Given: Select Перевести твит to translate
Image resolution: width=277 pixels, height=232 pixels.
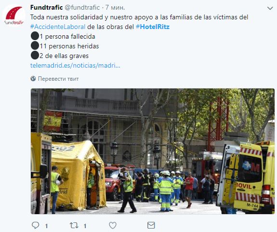Looking at the screenshot, I should [x=58, y=79].
